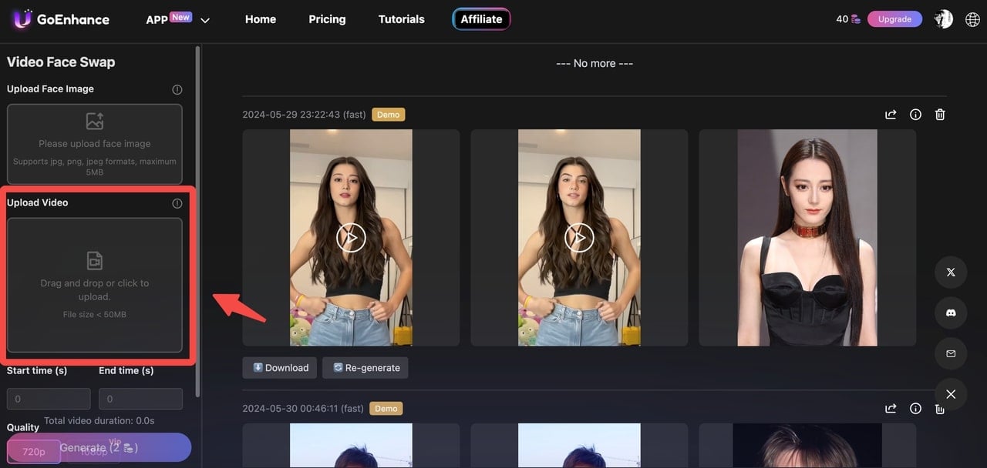This screenshot has width=987, height=468.
Task: Click the Upgrade button
Action: click(894, 19)
